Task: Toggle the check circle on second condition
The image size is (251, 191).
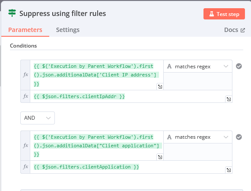Action: [238, 137]
